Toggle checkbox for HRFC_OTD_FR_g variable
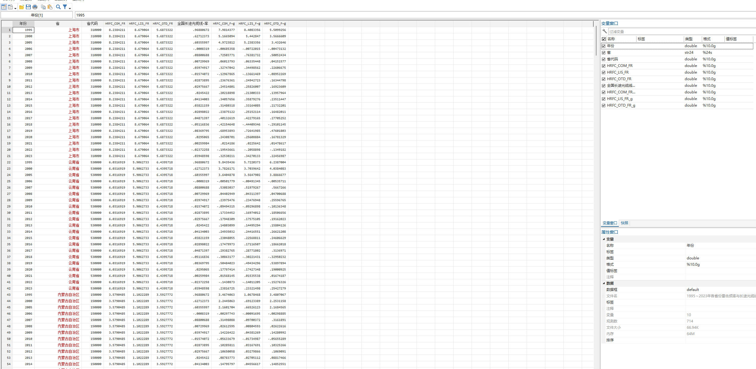The width and height of the screenshot is (756, 369). point(603,105)
